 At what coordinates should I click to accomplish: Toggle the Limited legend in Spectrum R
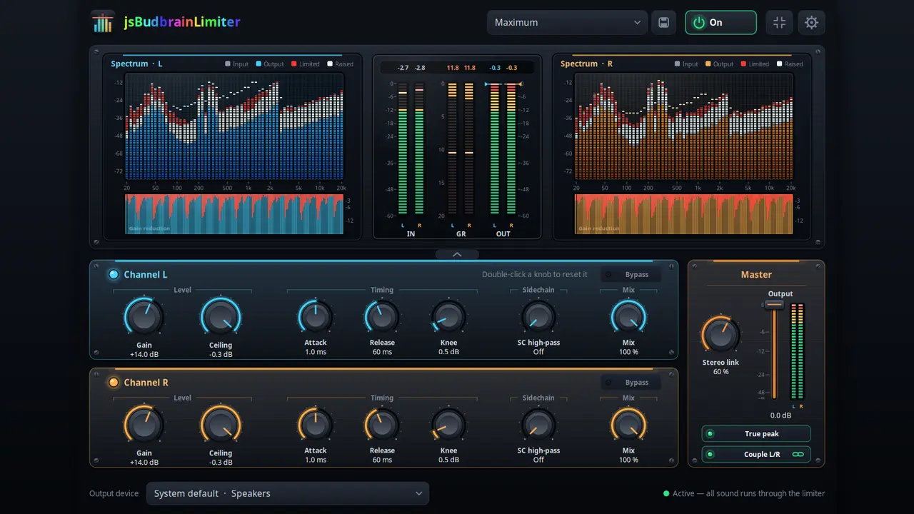click(755, 64)
